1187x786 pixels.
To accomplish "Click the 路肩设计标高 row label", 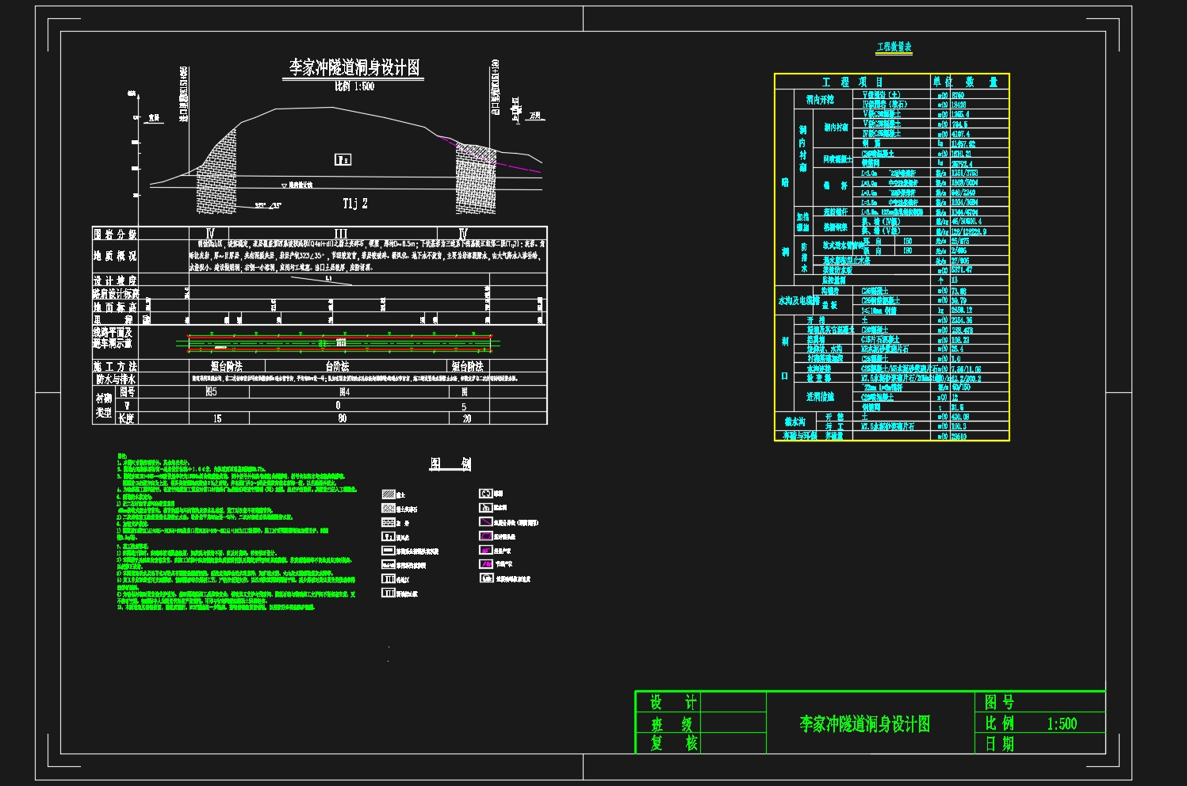I will tap(116, 294).
